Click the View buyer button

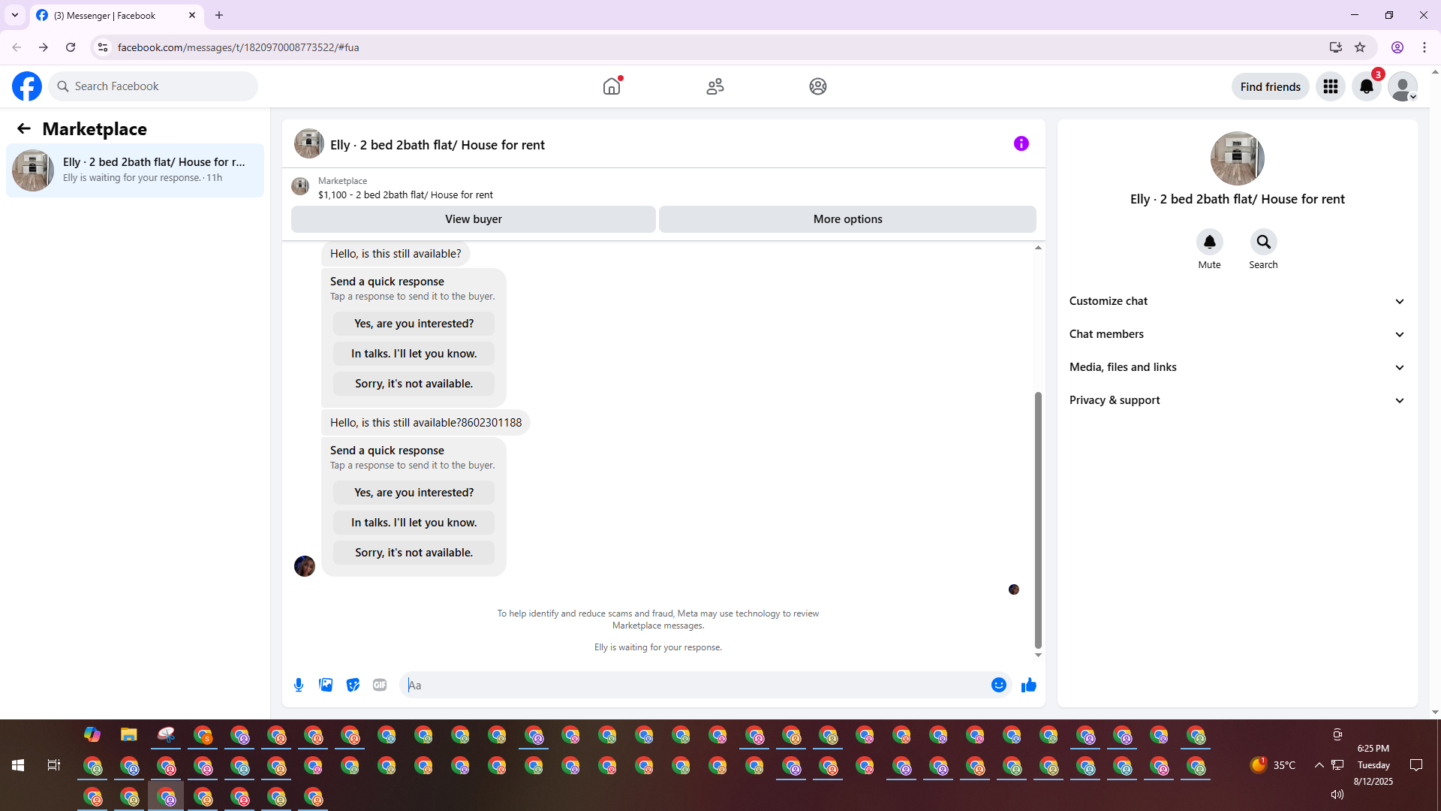(x=473, y=219)
